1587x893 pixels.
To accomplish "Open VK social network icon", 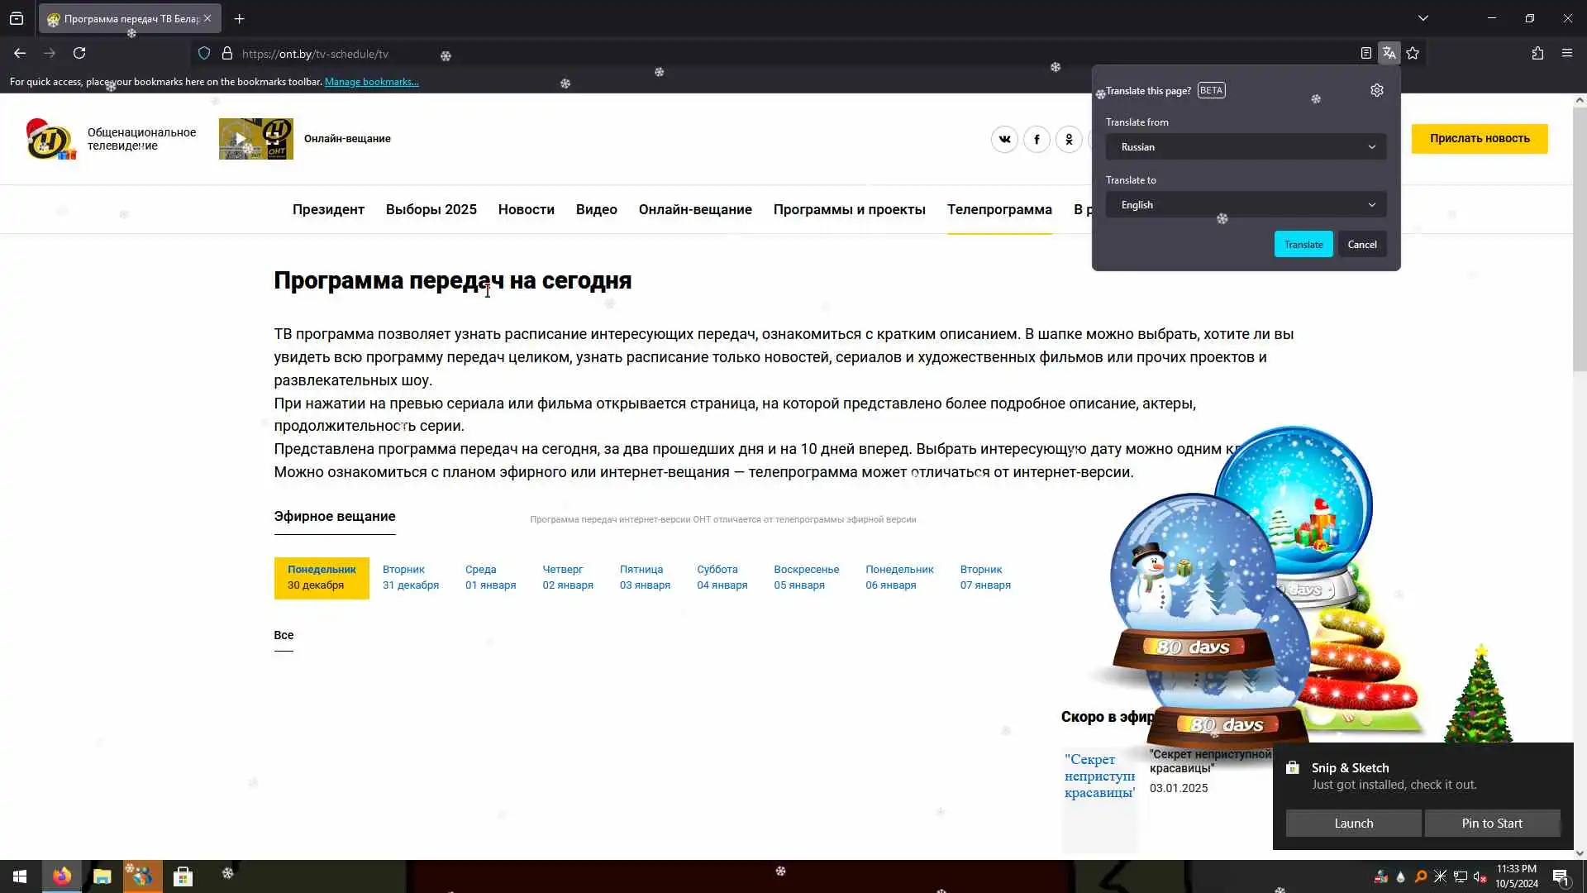I will click(1004, 139).
